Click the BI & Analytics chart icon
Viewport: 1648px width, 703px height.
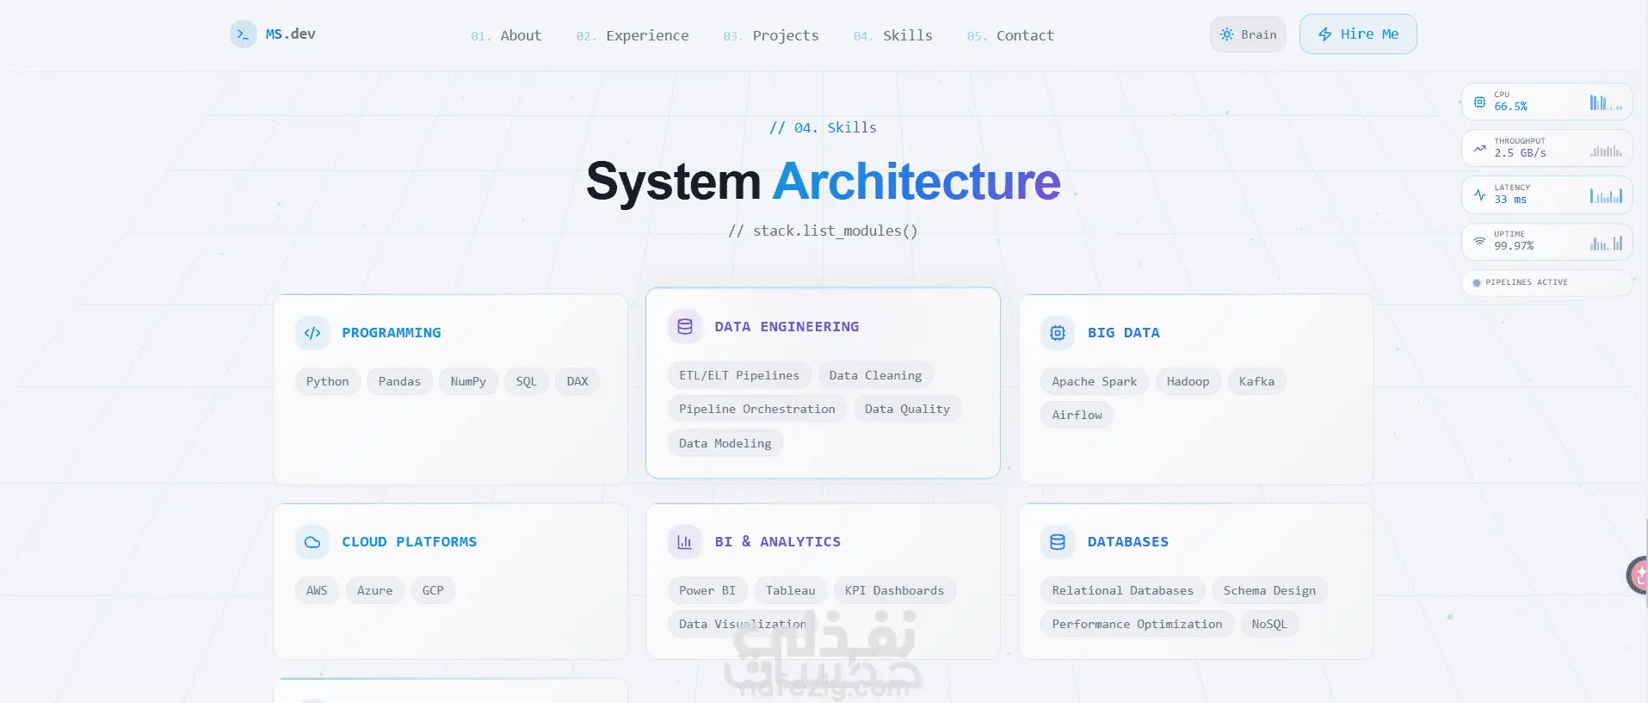(685, 542)
